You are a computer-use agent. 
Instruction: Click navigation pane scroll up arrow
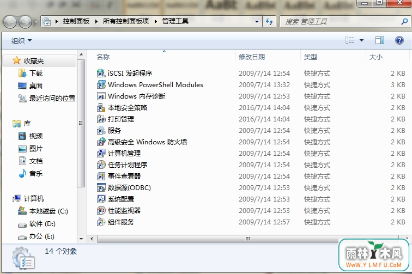pyautogui.click(x=81, y=54)
